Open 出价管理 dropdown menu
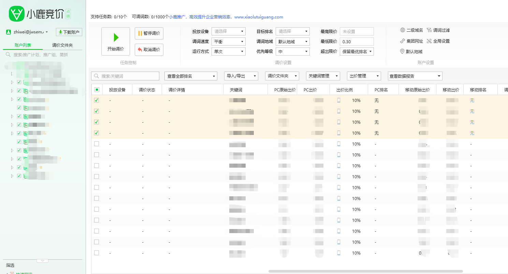 364,76
